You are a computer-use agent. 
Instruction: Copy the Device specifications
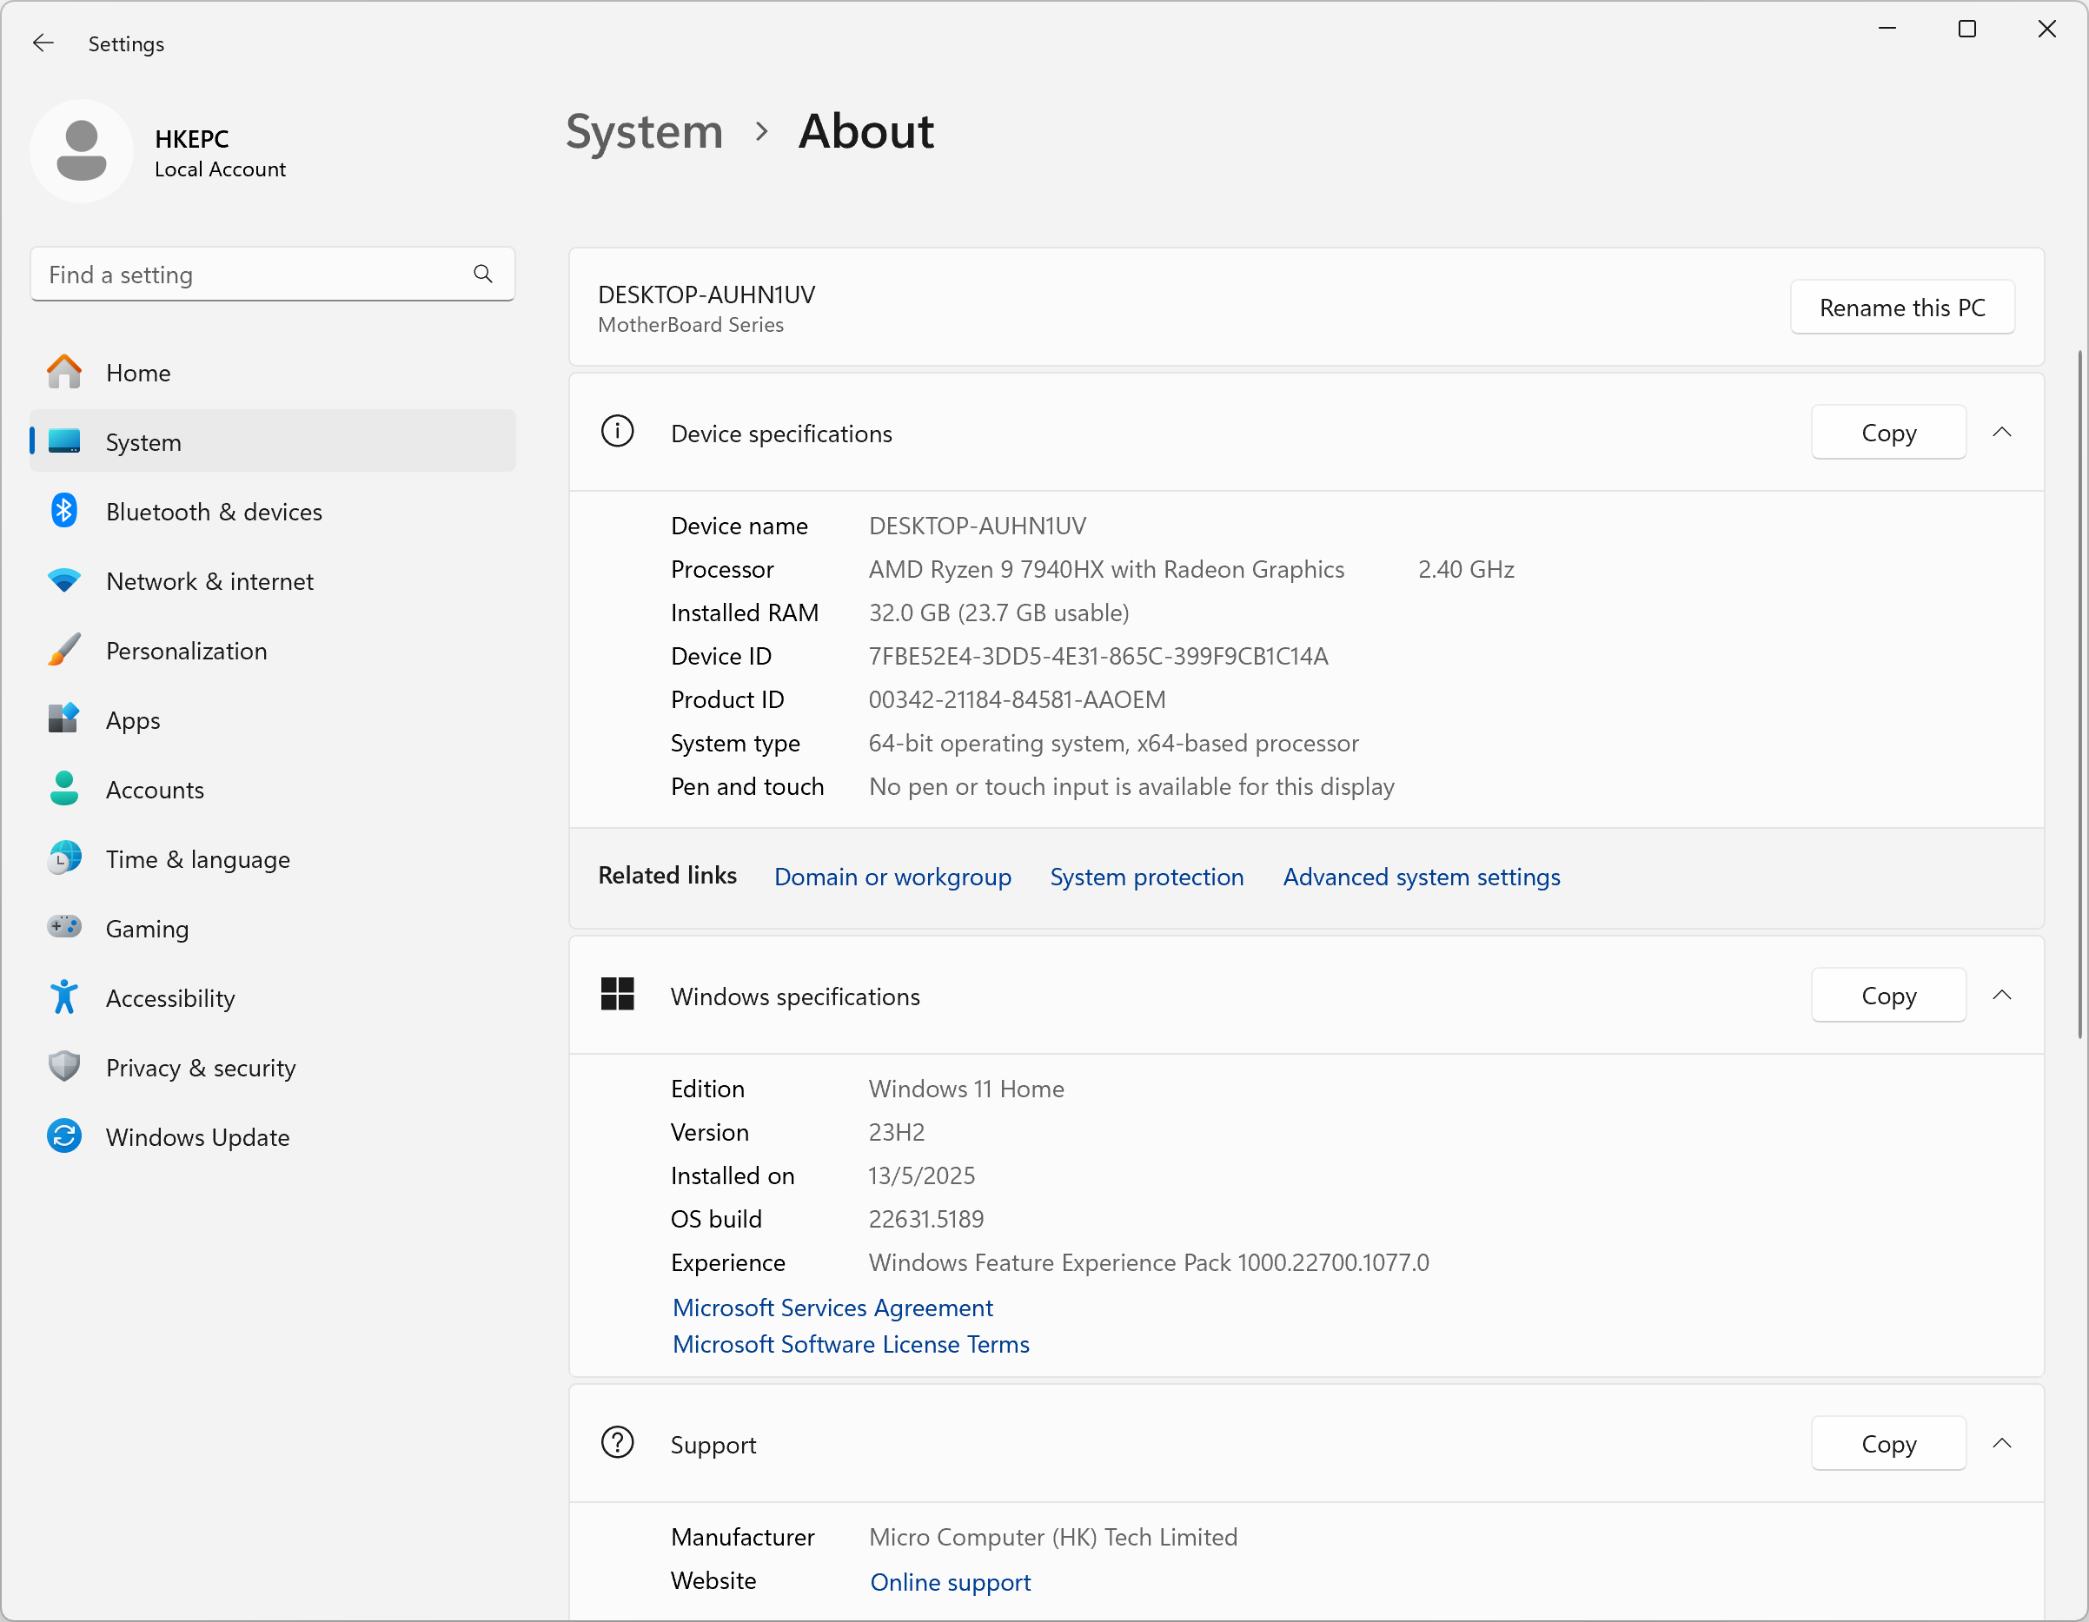pos(1888,433)
